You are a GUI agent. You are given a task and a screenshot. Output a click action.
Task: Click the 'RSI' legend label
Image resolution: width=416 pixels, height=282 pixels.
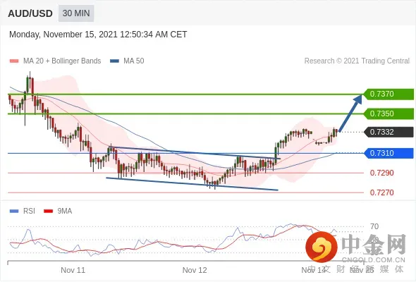[x=29, y=211]
